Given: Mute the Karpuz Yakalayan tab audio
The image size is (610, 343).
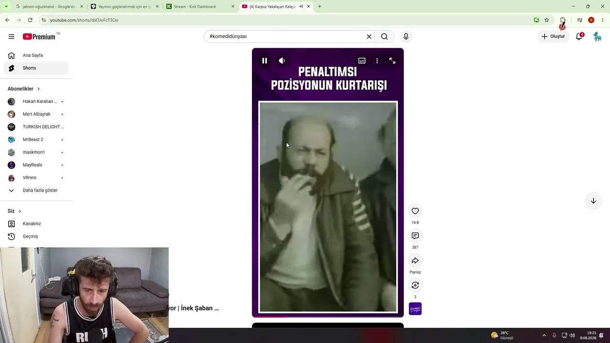Looking at the screenshot, I should [x=301, y=7].
